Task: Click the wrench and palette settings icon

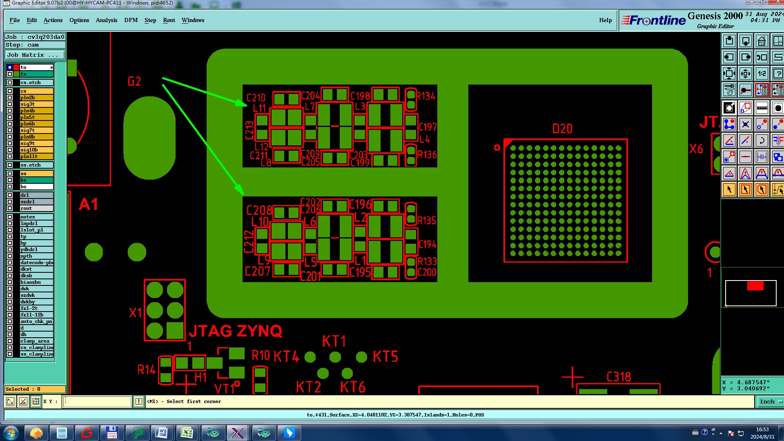Action: click(x=729, y=90)
